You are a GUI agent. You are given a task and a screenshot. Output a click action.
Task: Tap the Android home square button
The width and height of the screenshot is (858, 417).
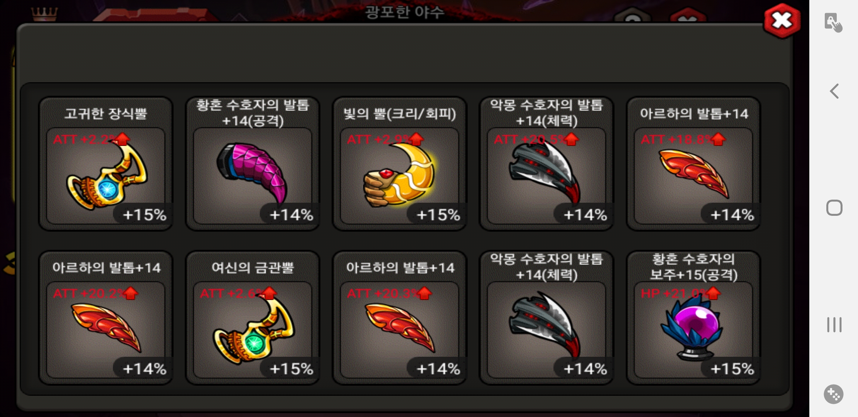(834, 208)
